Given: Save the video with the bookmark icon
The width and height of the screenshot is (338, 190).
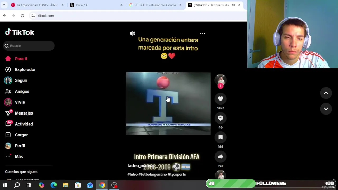Looking at the screenshot, I should tap(220, 137).
